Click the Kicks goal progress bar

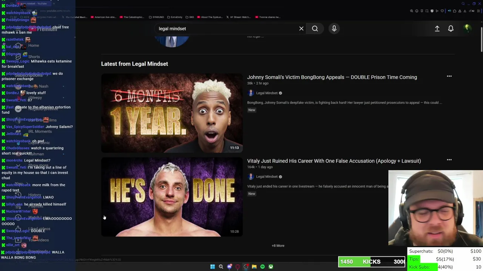click(x=372, y=262)
